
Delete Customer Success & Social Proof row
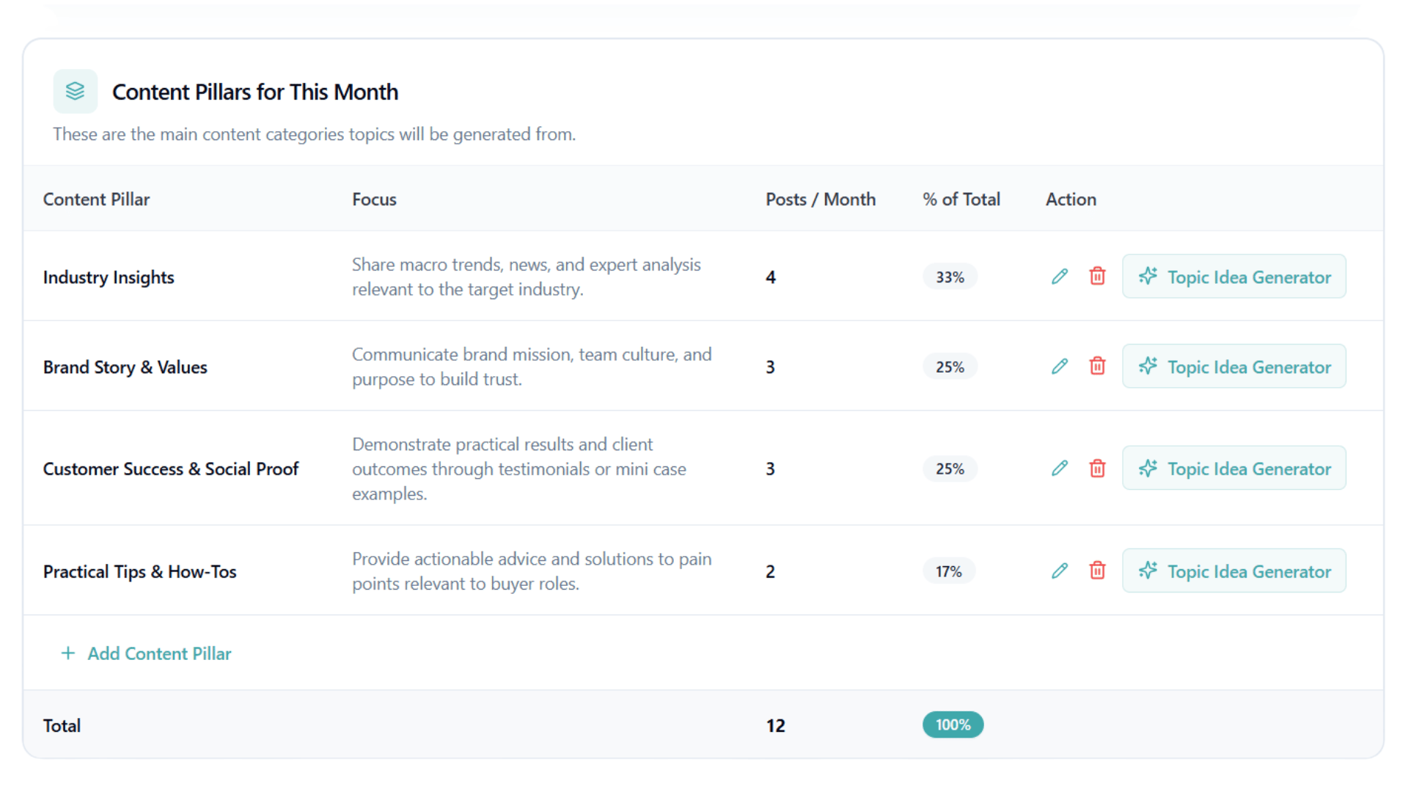[1097, 469]
